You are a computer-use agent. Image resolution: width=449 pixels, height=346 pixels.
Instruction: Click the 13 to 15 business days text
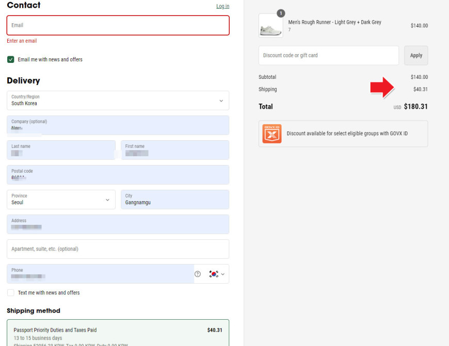coord(38,338)
